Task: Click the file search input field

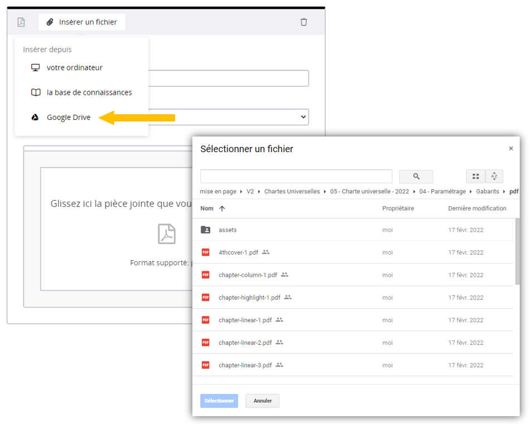Action: [296, 177]
